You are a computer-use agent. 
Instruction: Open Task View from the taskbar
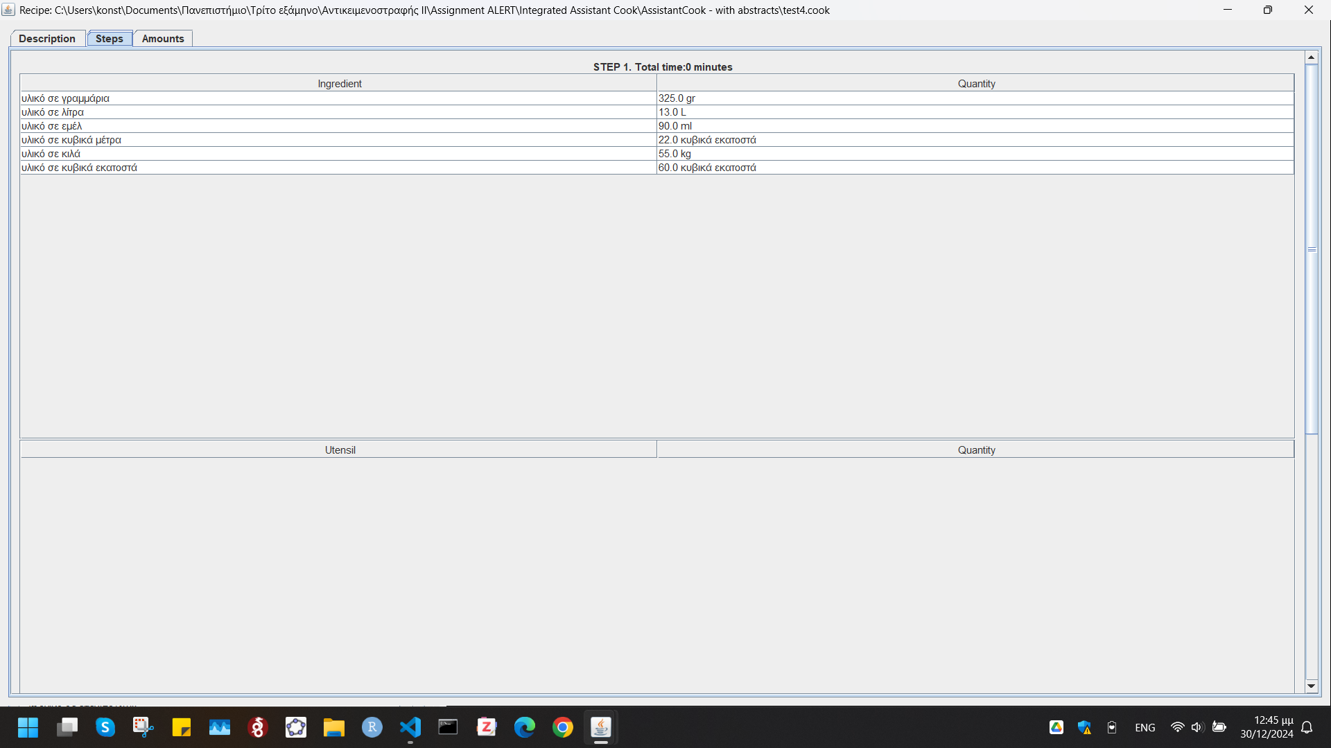coord(67,727)
